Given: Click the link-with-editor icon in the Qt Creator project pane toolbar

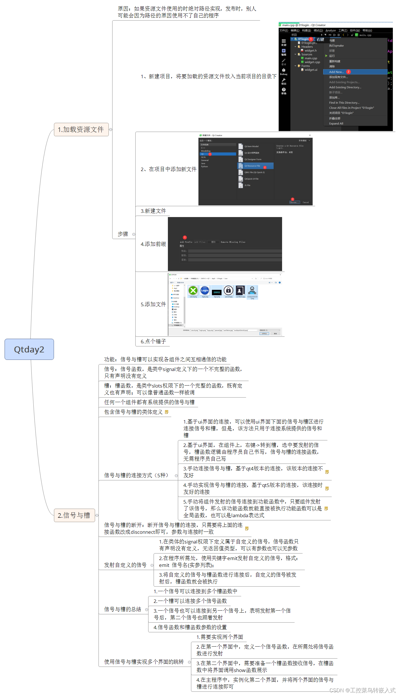Looking at the screenshot, I should pos(330,35).
